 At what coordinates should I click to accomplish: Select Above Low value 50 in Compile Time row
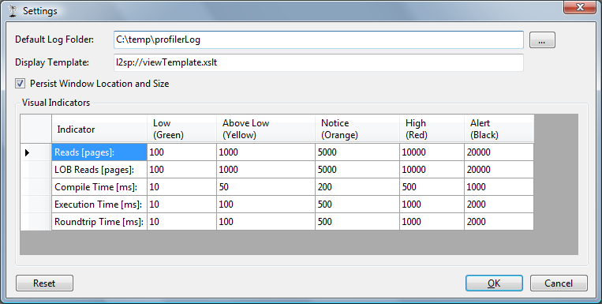[x=266, y=187]
